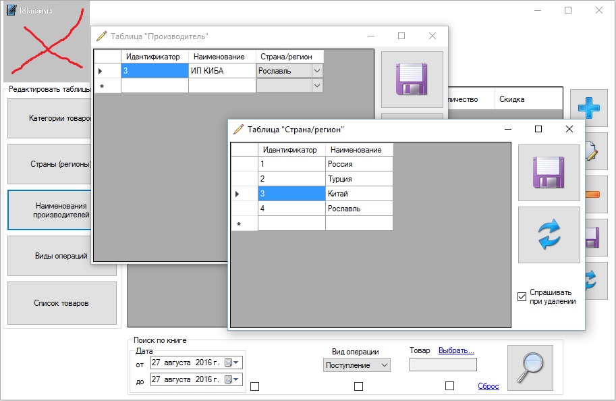Click ИП КИБА cell in Производитель table
This screenshot has width=616, height=401.
pos(222,71)
